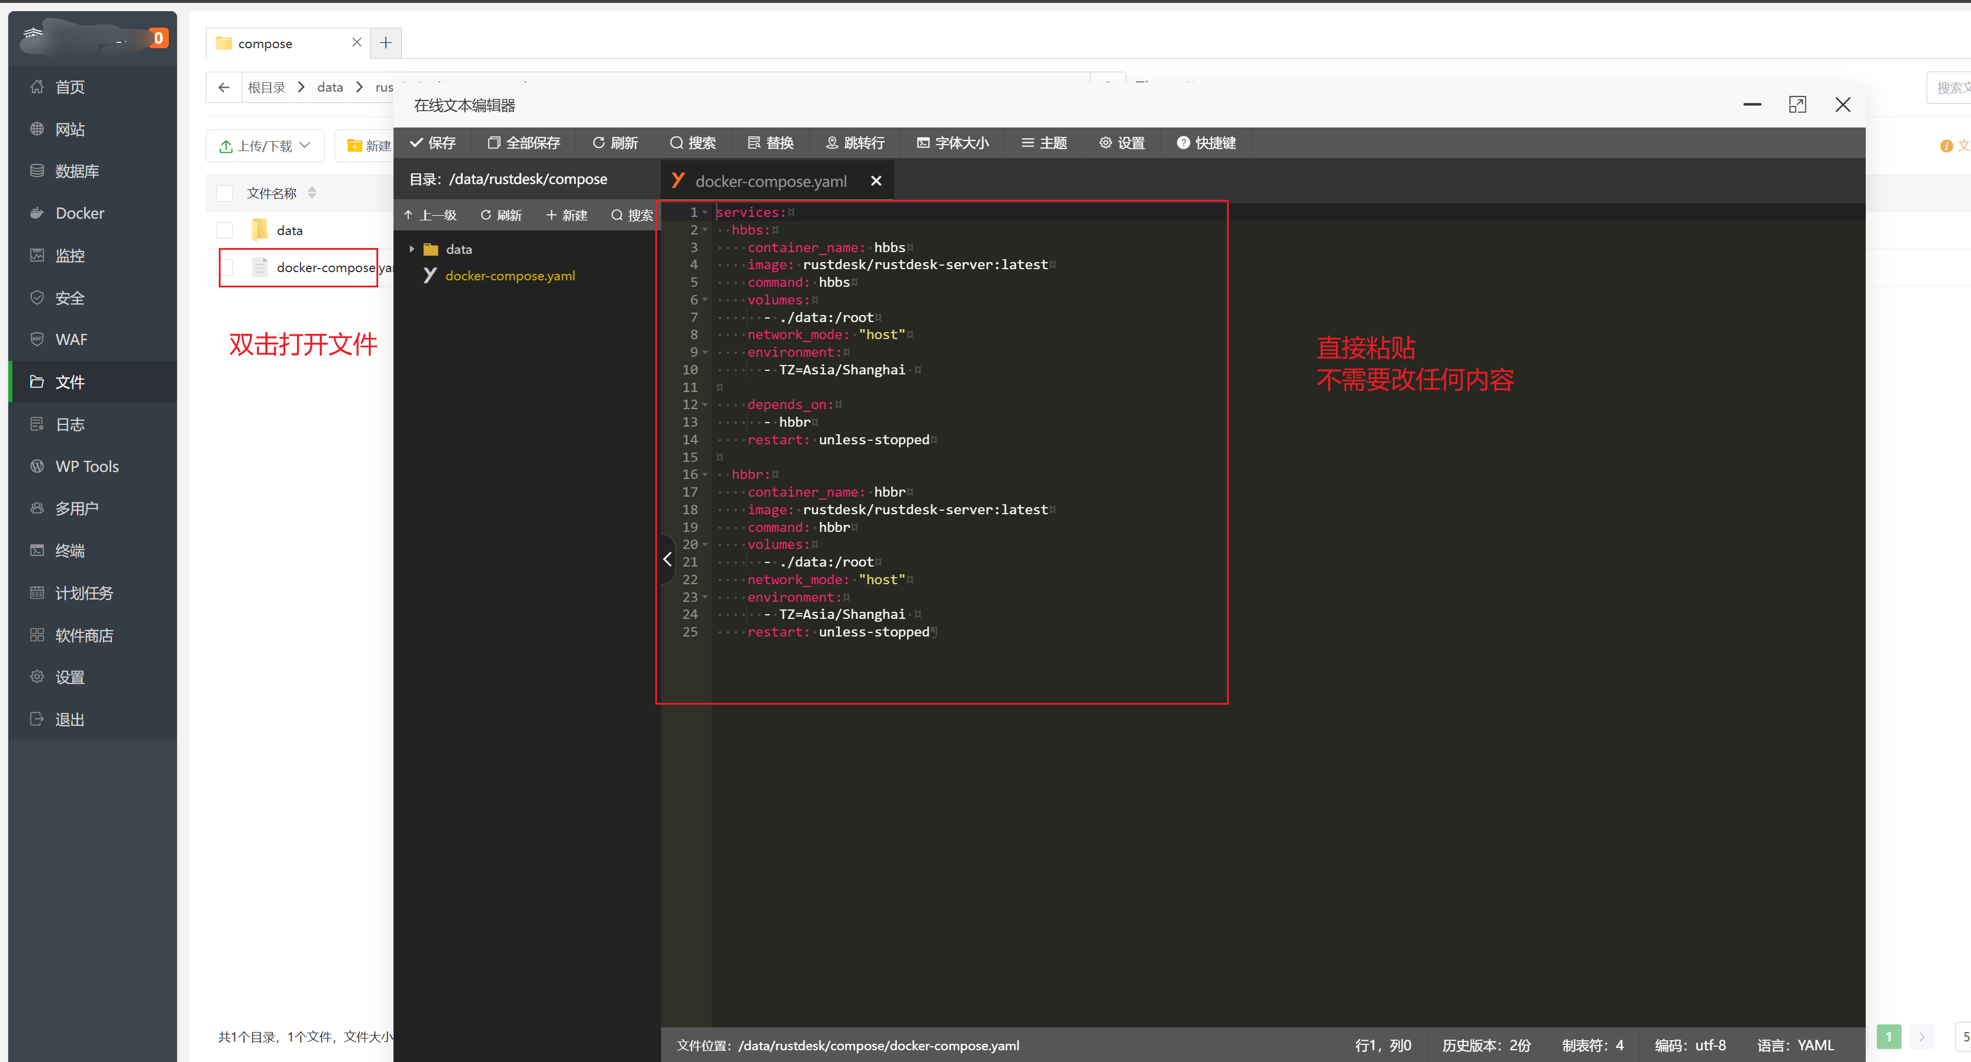
Task: Click Save All in editor toolbar
Action: 524,143
